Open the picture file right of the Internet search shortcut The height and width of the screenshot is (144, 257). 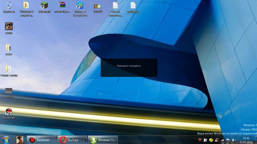coord(98,8)
